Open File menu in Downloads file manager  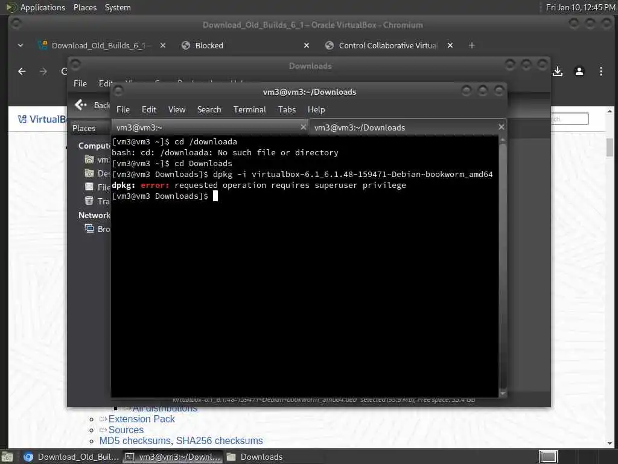[80, 83]
